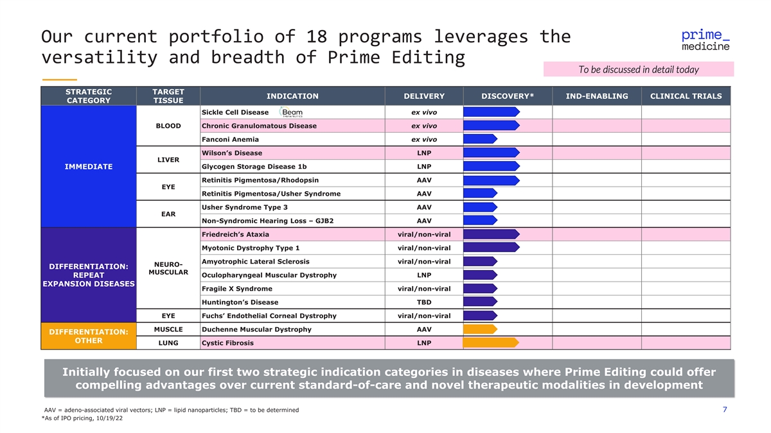Click the Prime Medicine logo
The image size is (771, 433).
(705, 40)
